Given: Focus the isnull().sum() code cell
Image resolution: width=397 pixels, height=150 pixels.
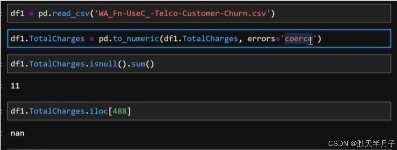Looking at the screenshot, I should [x=259, y=64].
